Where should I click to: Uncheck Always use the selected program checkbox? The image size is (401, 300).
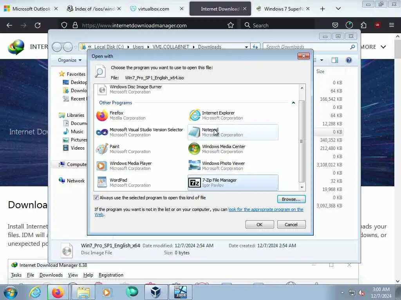click(96, 197)
